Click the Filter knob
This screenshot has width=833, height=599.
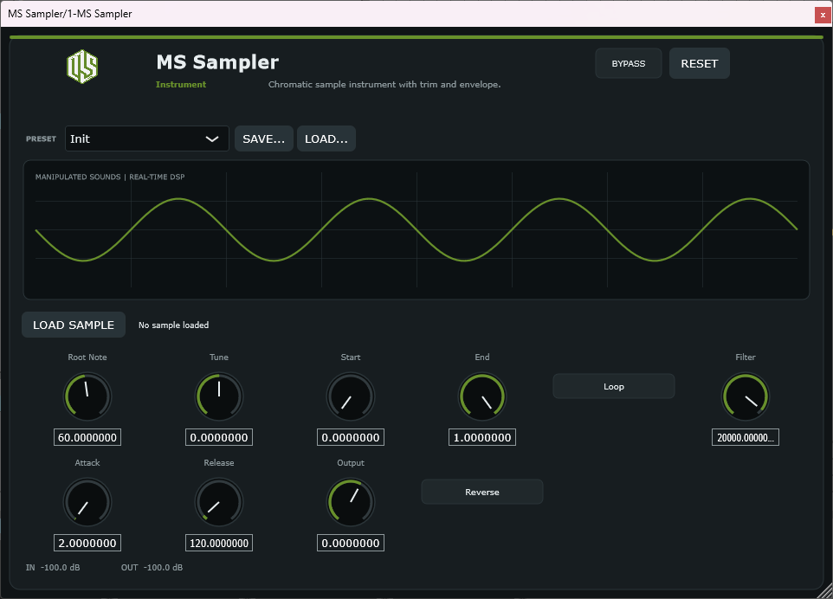746,396
